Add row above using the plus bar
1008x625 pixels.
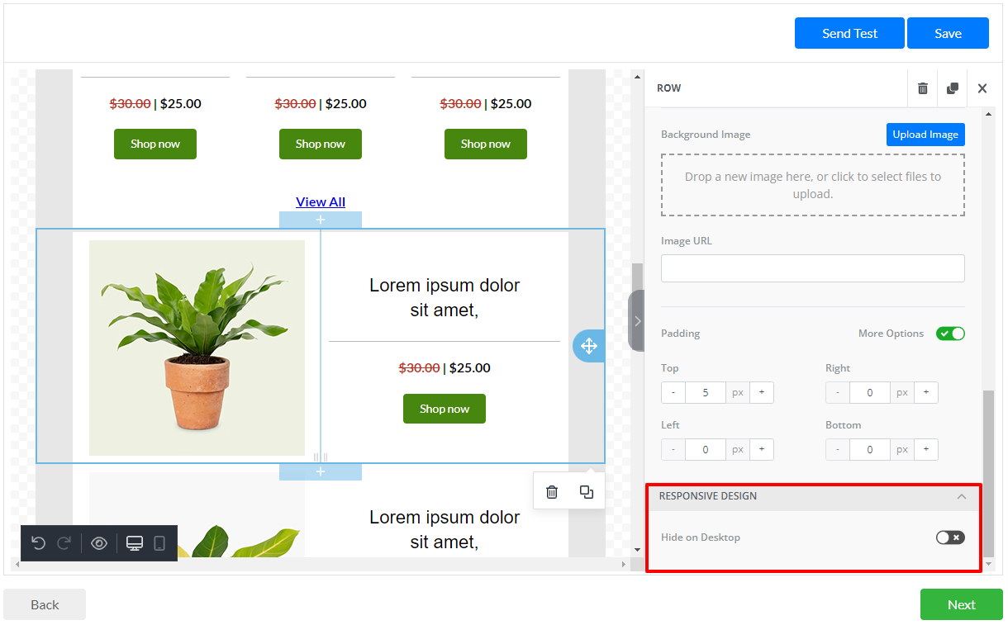tap(321, 220)
